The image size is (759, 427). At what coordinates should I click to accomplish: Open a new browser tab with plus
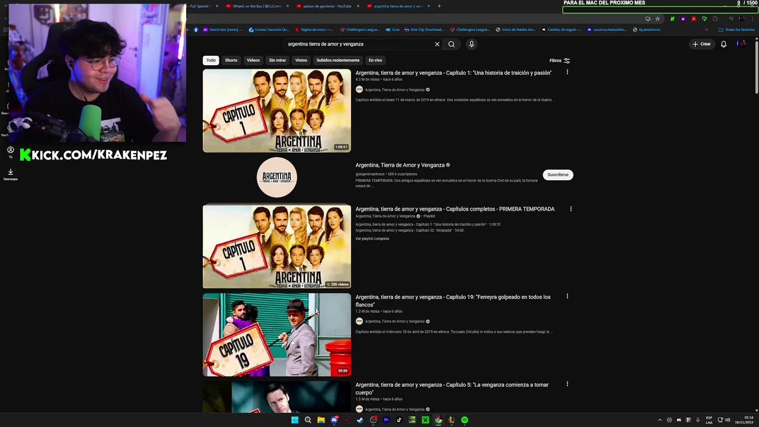click(x=439, y=6)
